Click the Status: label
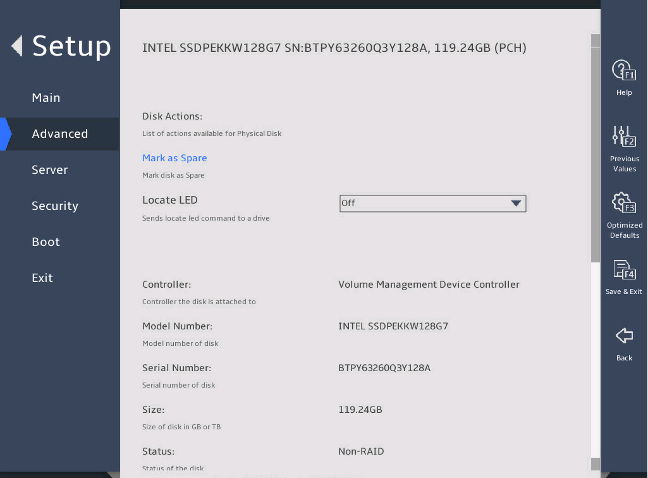This screenshot has width=648, height=478. [158, 451]
